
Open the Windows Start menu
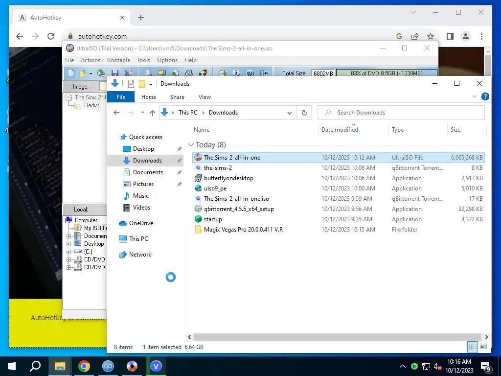12,366
